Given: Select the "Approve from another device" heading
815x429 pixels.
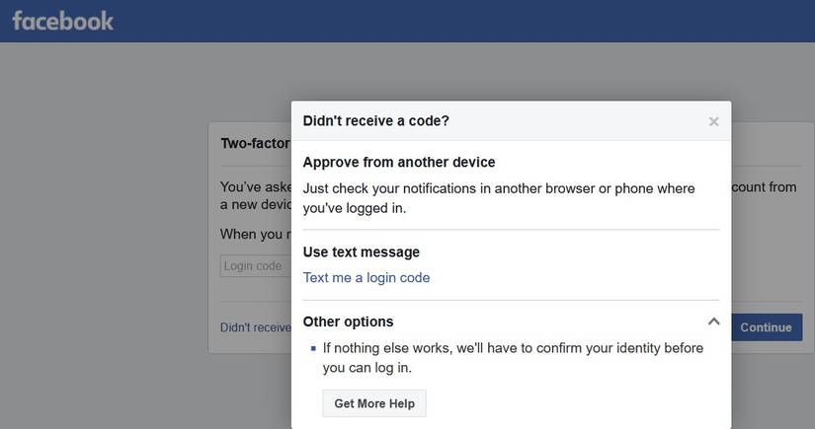Looking at the screenshot, I should tap(399, 162).
